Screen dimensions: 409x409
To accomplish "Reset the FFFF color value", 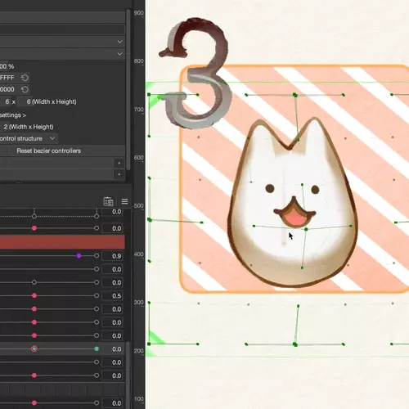I will point(25,78).
